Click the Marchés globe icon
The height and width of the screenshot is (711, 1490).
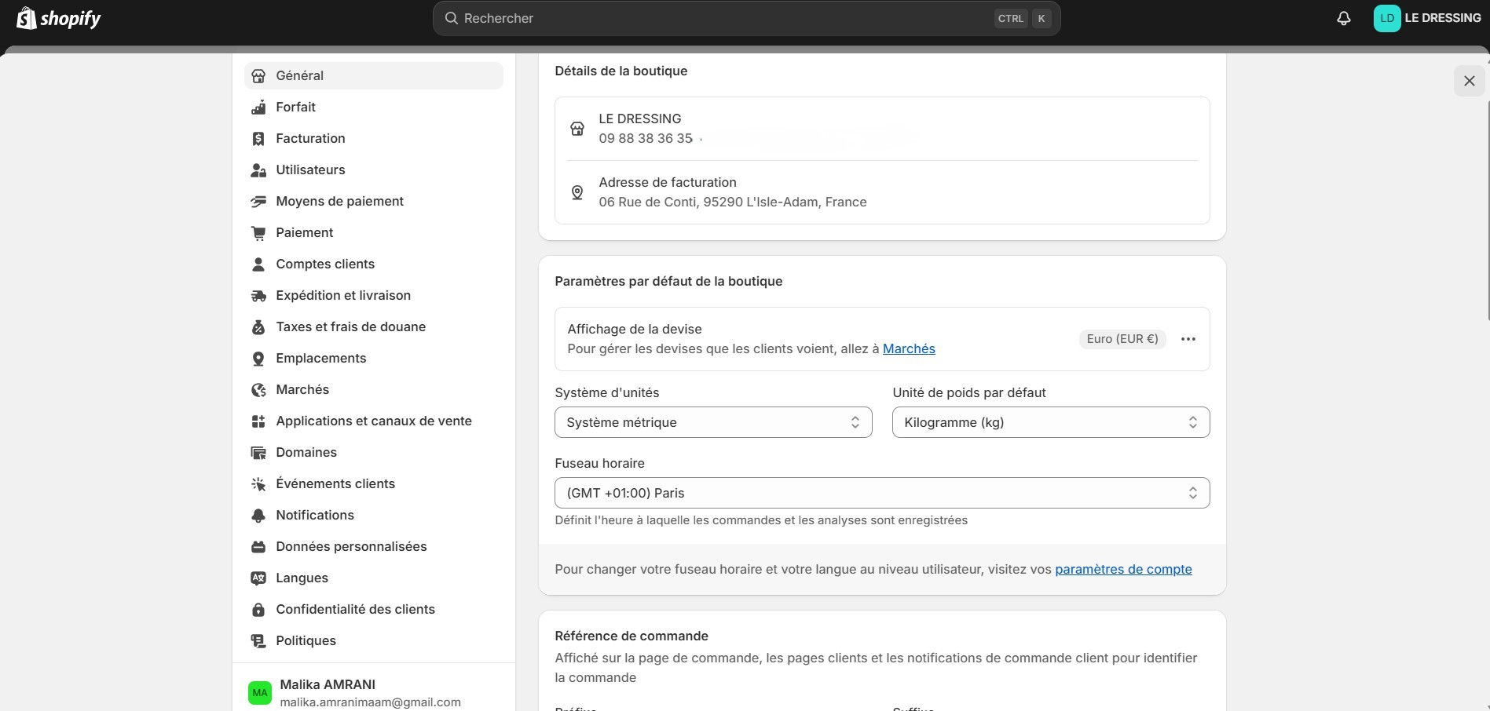click(258, 390)
